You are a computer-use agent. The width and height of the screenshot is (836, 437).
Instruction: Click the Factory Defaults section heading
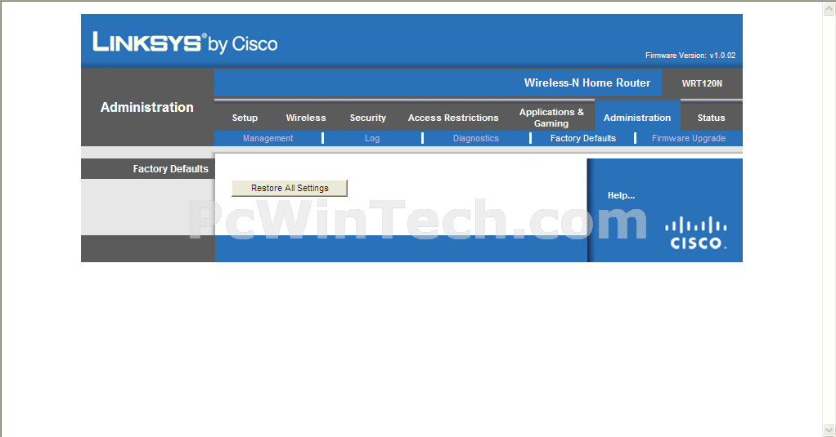pos(171,169)
